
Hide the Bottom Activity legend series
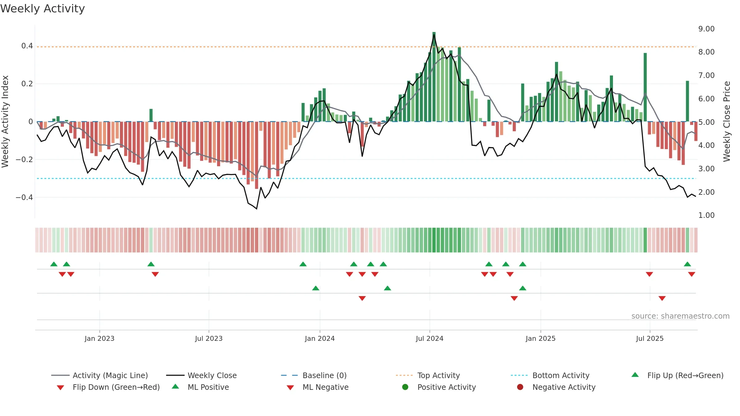550,375
